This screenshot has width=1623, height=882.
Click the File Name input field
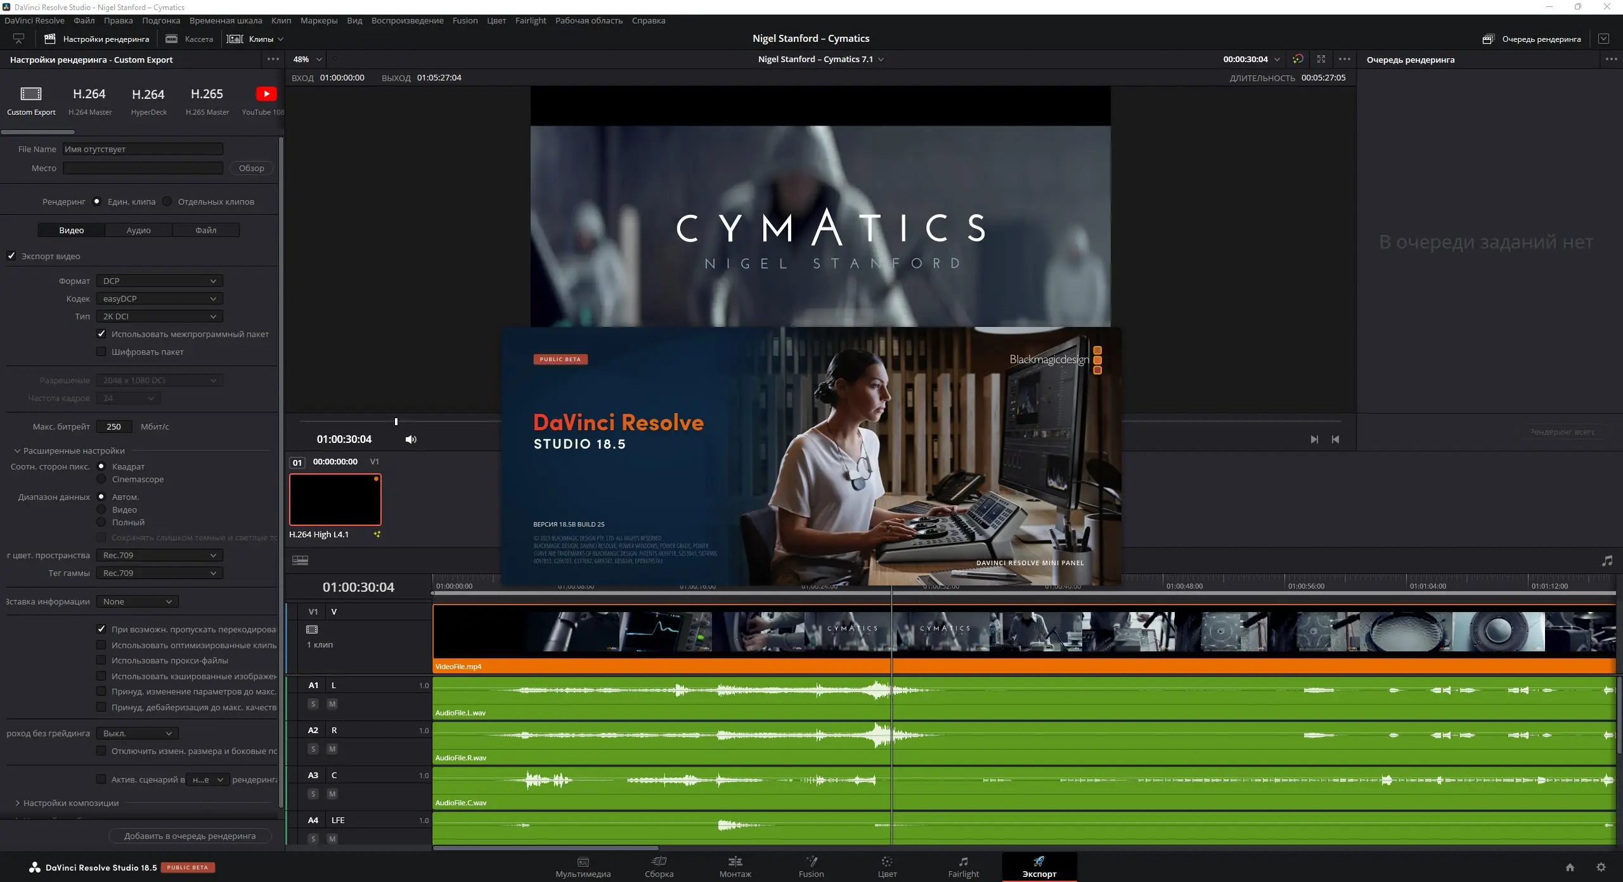[x=143, y=148]
